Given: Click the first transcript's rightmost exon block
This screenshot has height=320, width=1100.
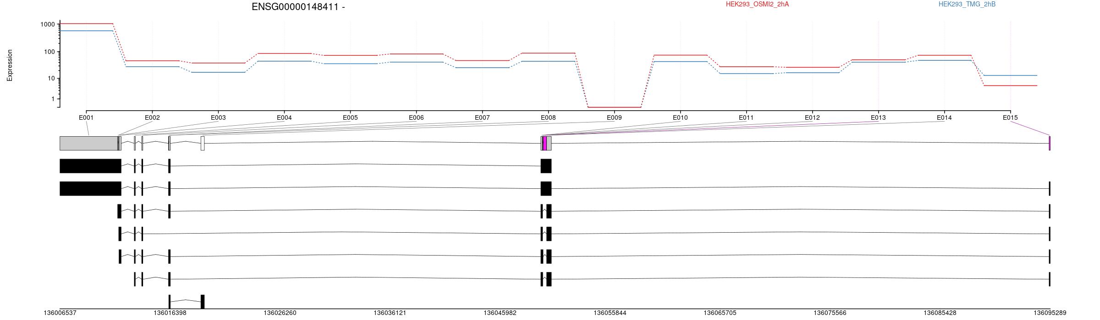Looking at the screenshot, I should tap(546, 166).
